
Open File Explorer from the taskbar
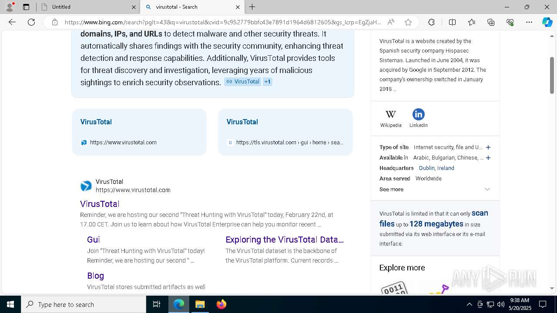click(200, 304)
